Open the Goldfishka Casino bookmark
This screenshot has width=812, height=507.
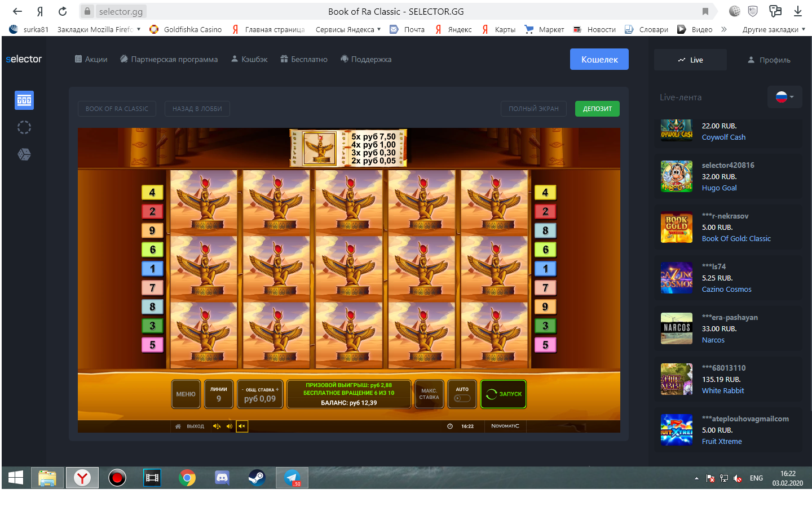click(x=186, y=29)
